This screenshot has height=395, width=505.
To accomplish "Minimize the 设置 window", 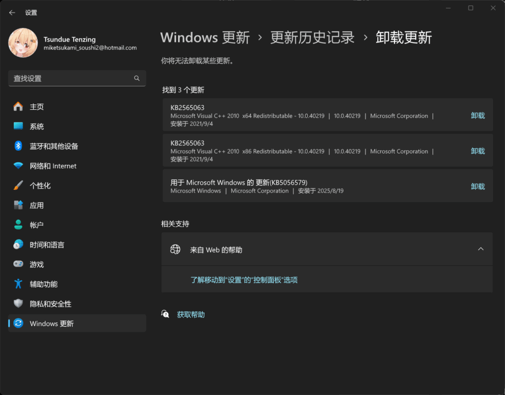I will click(448, 8).
